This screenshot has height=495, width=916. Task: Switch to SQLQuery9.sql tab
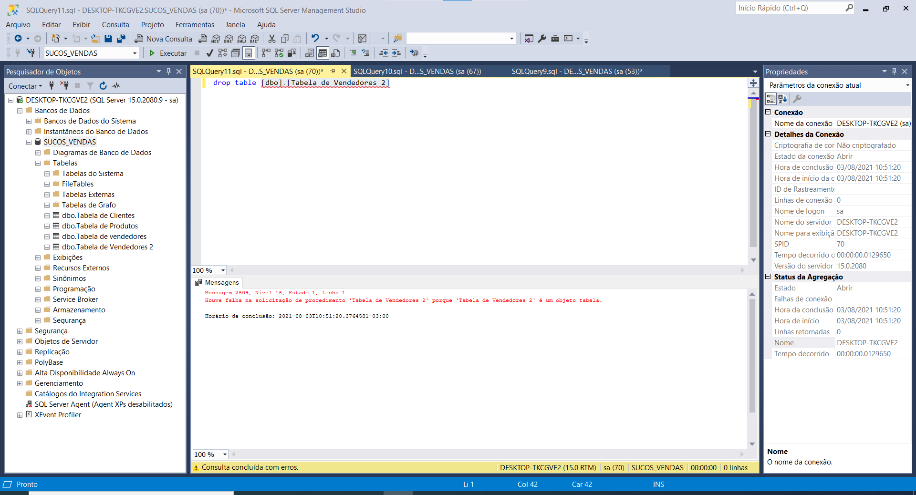point(577,72)
